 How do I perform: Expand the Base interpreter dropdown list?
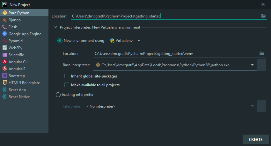(x=252, y=65)
